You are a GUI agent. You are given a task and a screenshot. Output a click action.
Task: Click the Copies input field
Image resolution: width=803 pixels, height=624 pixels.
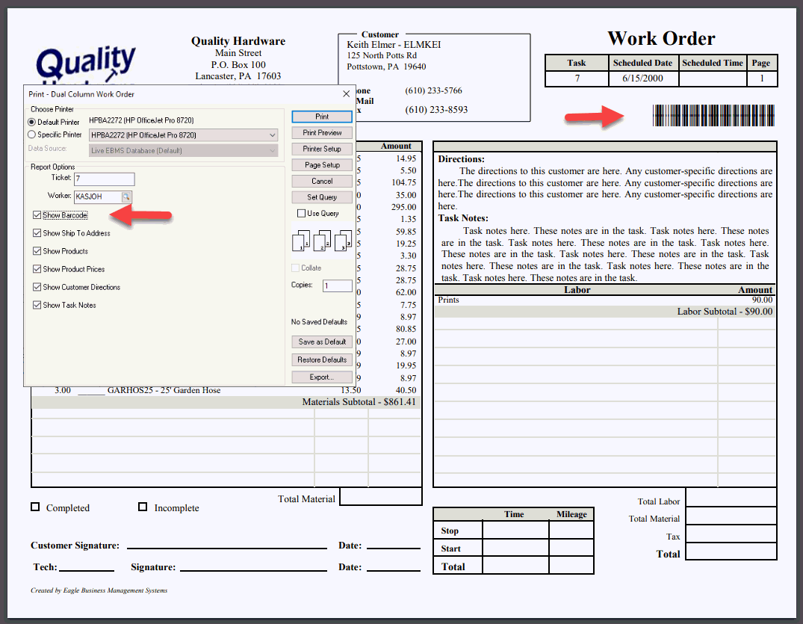point(338,286)
